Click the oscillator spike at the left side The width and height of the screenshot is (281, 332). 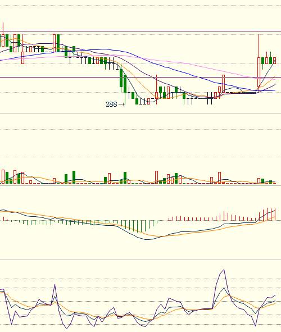tap(55, 285)
